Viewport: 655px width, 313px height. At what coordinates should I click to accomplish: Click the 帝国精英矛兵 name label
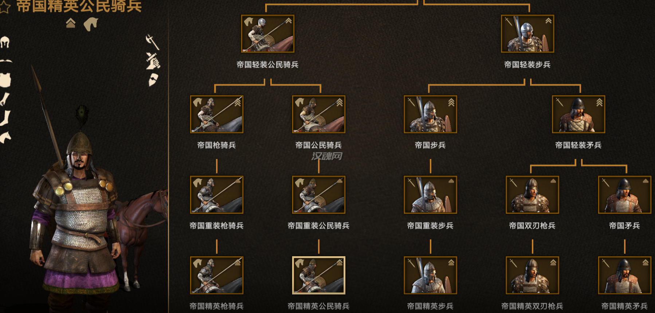coord(624,306)
